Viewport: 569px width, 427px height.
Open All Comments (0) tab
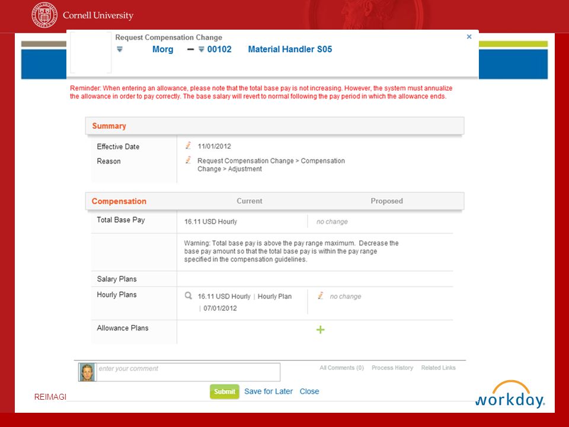[x=341, y=368]
